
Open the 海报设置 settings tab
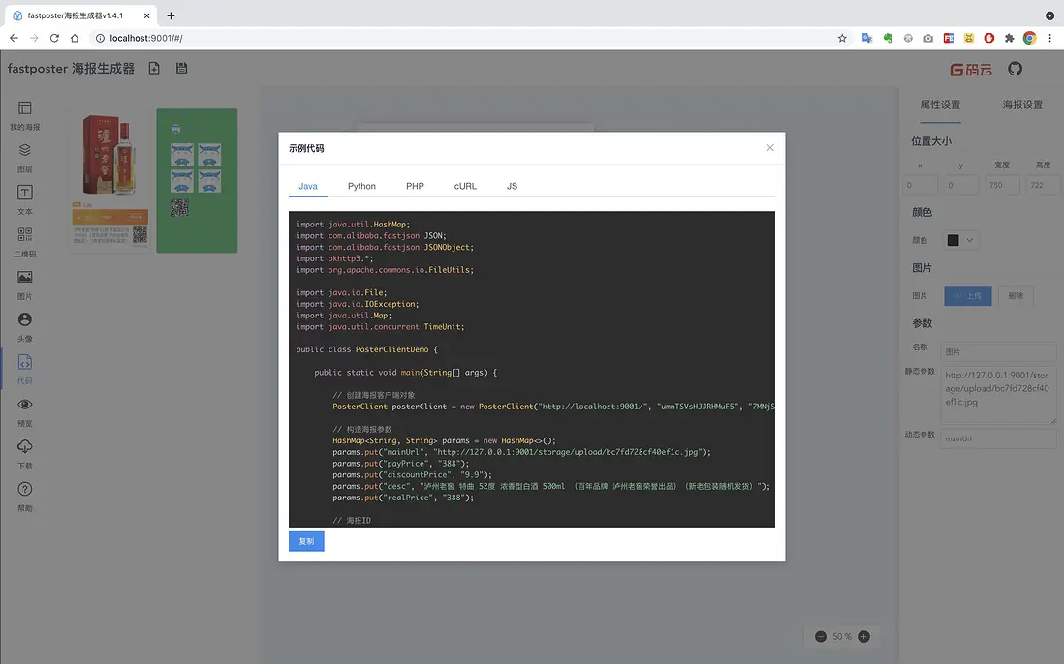point(1022,105)
